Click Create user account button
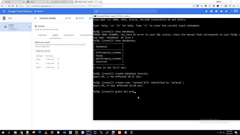 tap(43, 51)
